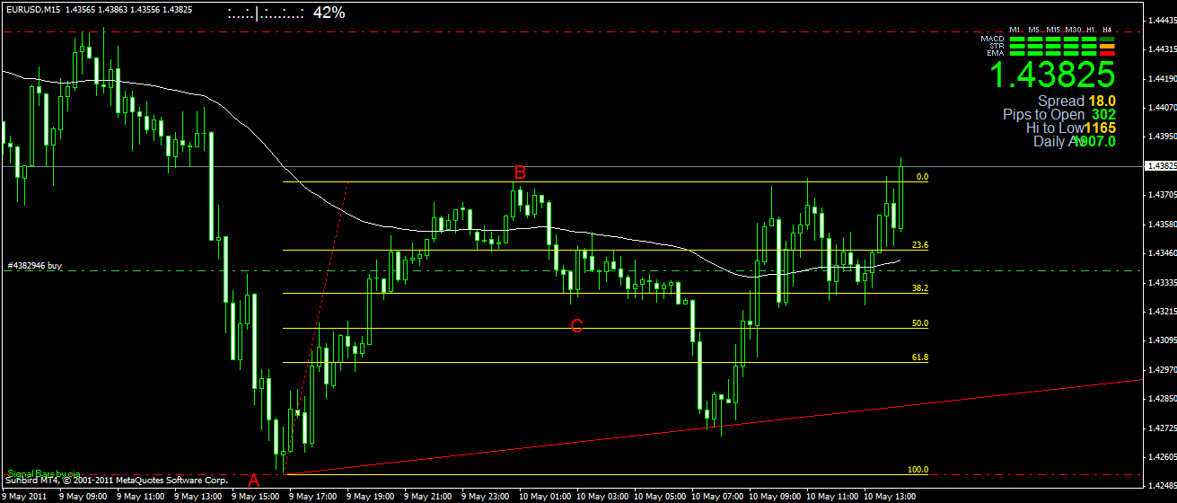Click the red H4 EMA signal bar
The width and height of the screenshot is (1177, 503).
click(1107, 53)
